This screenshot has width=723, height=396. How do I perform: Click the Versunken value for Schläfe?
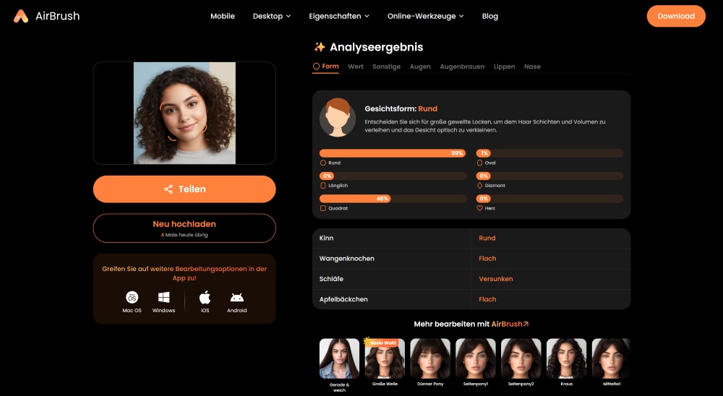pos(496,279)
